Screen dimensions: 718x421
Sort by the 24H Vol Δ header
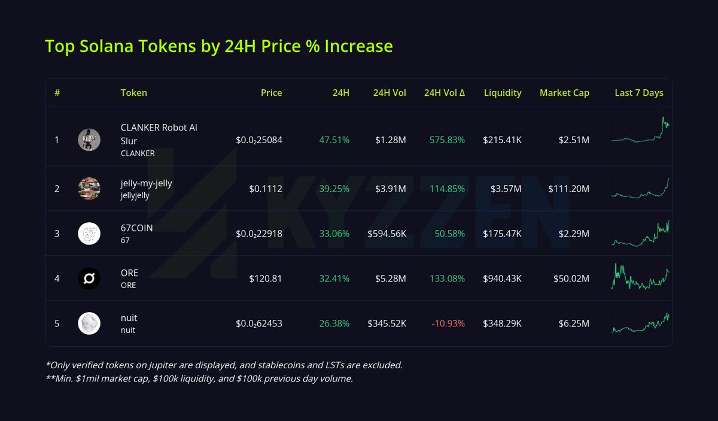pyautogui.click(x=445, y=93)
